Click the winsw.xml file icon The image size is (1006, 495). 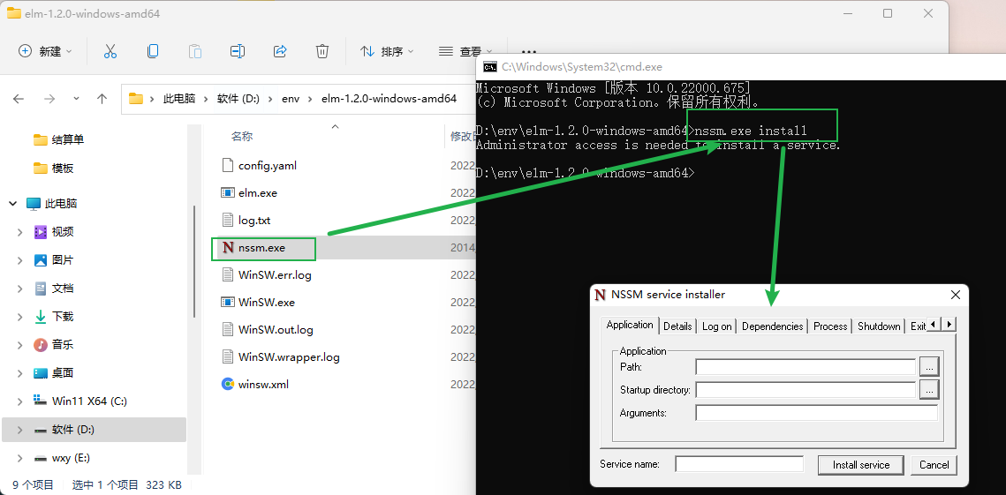228,385
